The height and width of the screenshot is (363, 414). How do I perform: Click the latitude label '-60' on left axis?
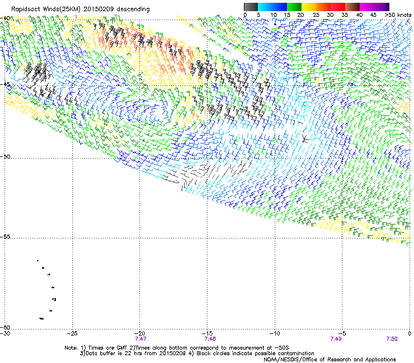point(6,327)
